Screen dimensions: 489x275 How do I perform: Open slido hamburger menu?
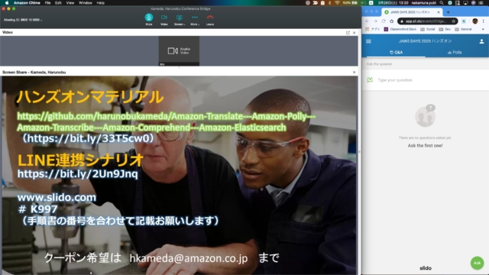tap(368, 41)
